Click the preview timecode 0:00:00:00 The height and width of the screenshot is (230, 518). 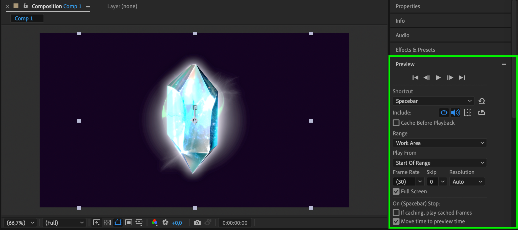pyautogui.click(x=235, y=223)
